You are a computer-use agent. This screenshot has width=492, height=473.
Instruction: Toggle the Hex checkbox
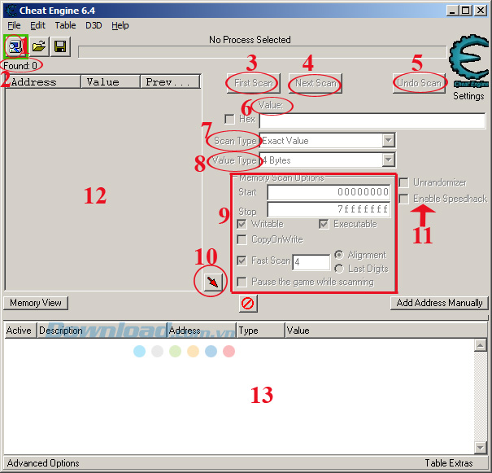[229, 120]
